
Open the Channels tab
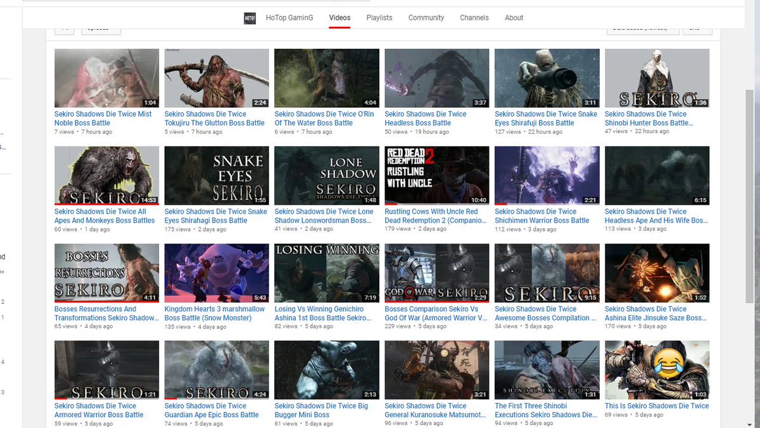pyautogui.click(x=474, y=18)
